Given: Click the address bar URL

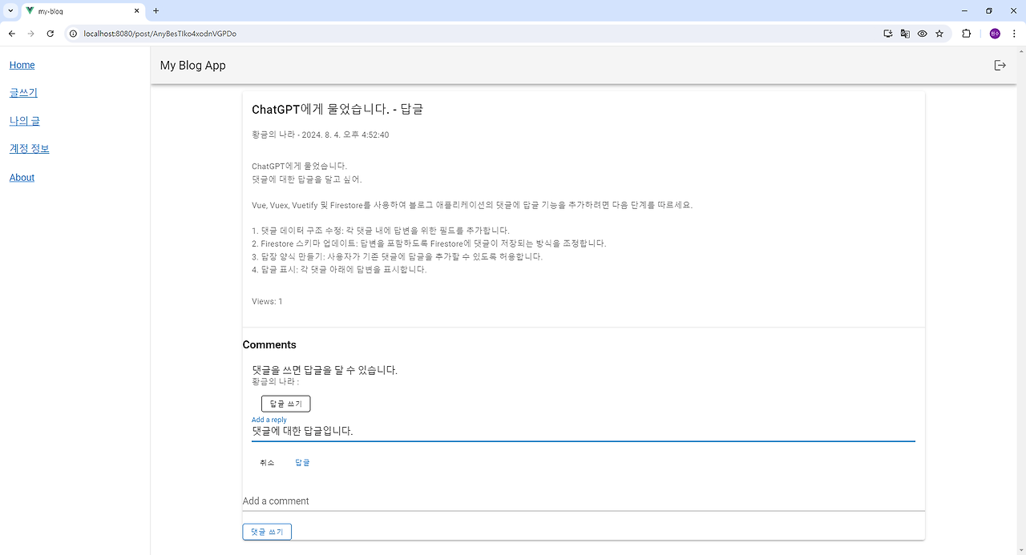Looking at the screenshot, I should tap(160, 34).
